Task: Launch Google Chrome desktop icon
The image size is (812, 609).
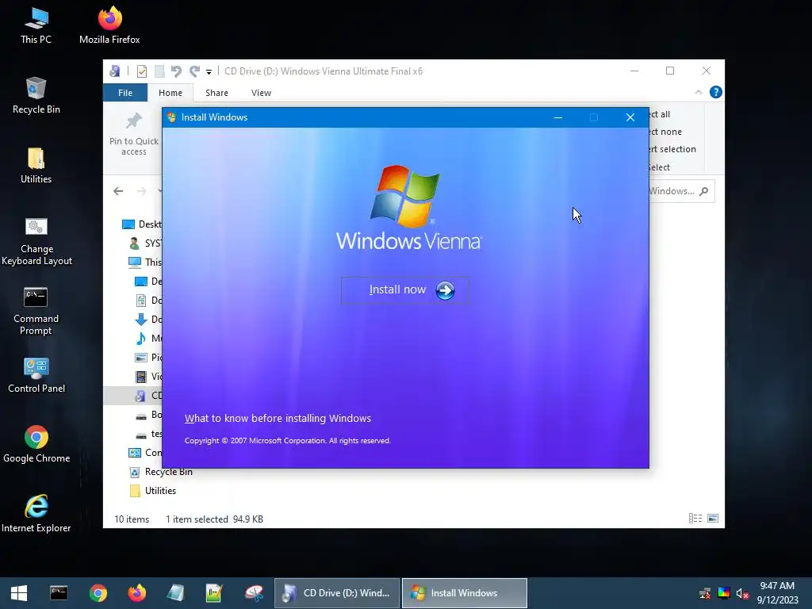Action: tap(36, 444)
